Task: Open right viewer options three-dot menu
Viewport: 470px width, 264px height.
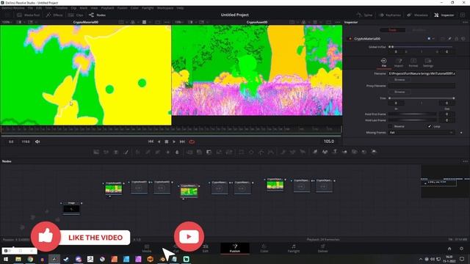Action: click(x=338, y=22)
